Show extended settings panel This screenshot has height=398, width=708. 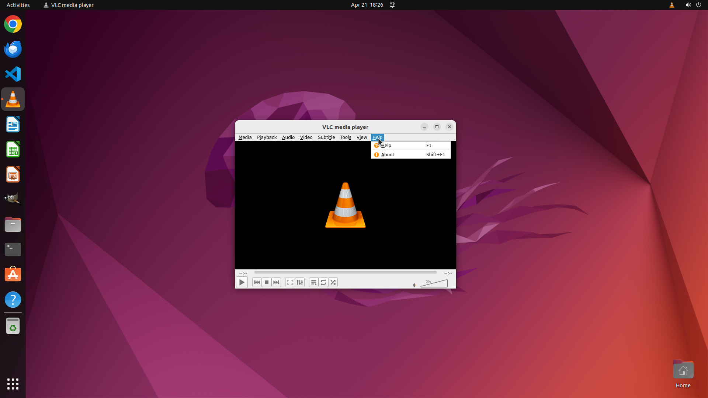pos(300,282)
